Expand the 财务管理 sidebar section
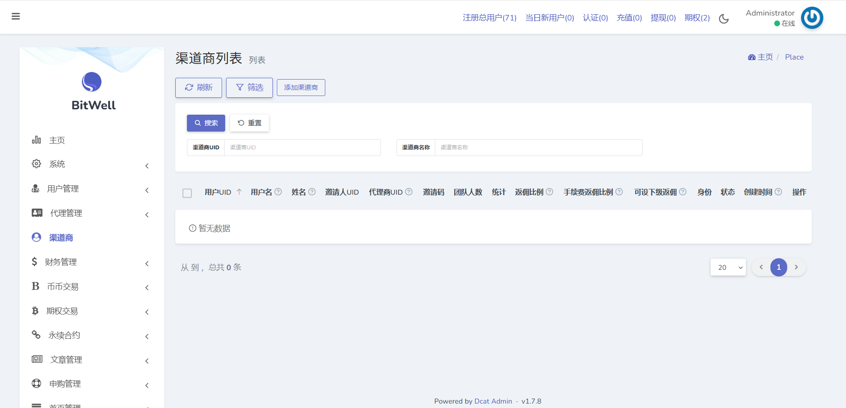 91,262
